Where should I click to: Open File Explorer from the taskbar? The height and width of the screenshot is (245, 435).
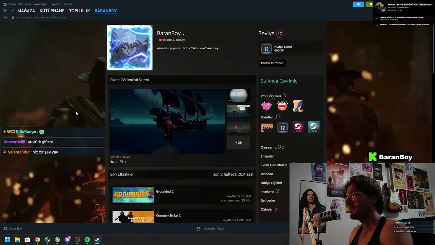point(17,240)
